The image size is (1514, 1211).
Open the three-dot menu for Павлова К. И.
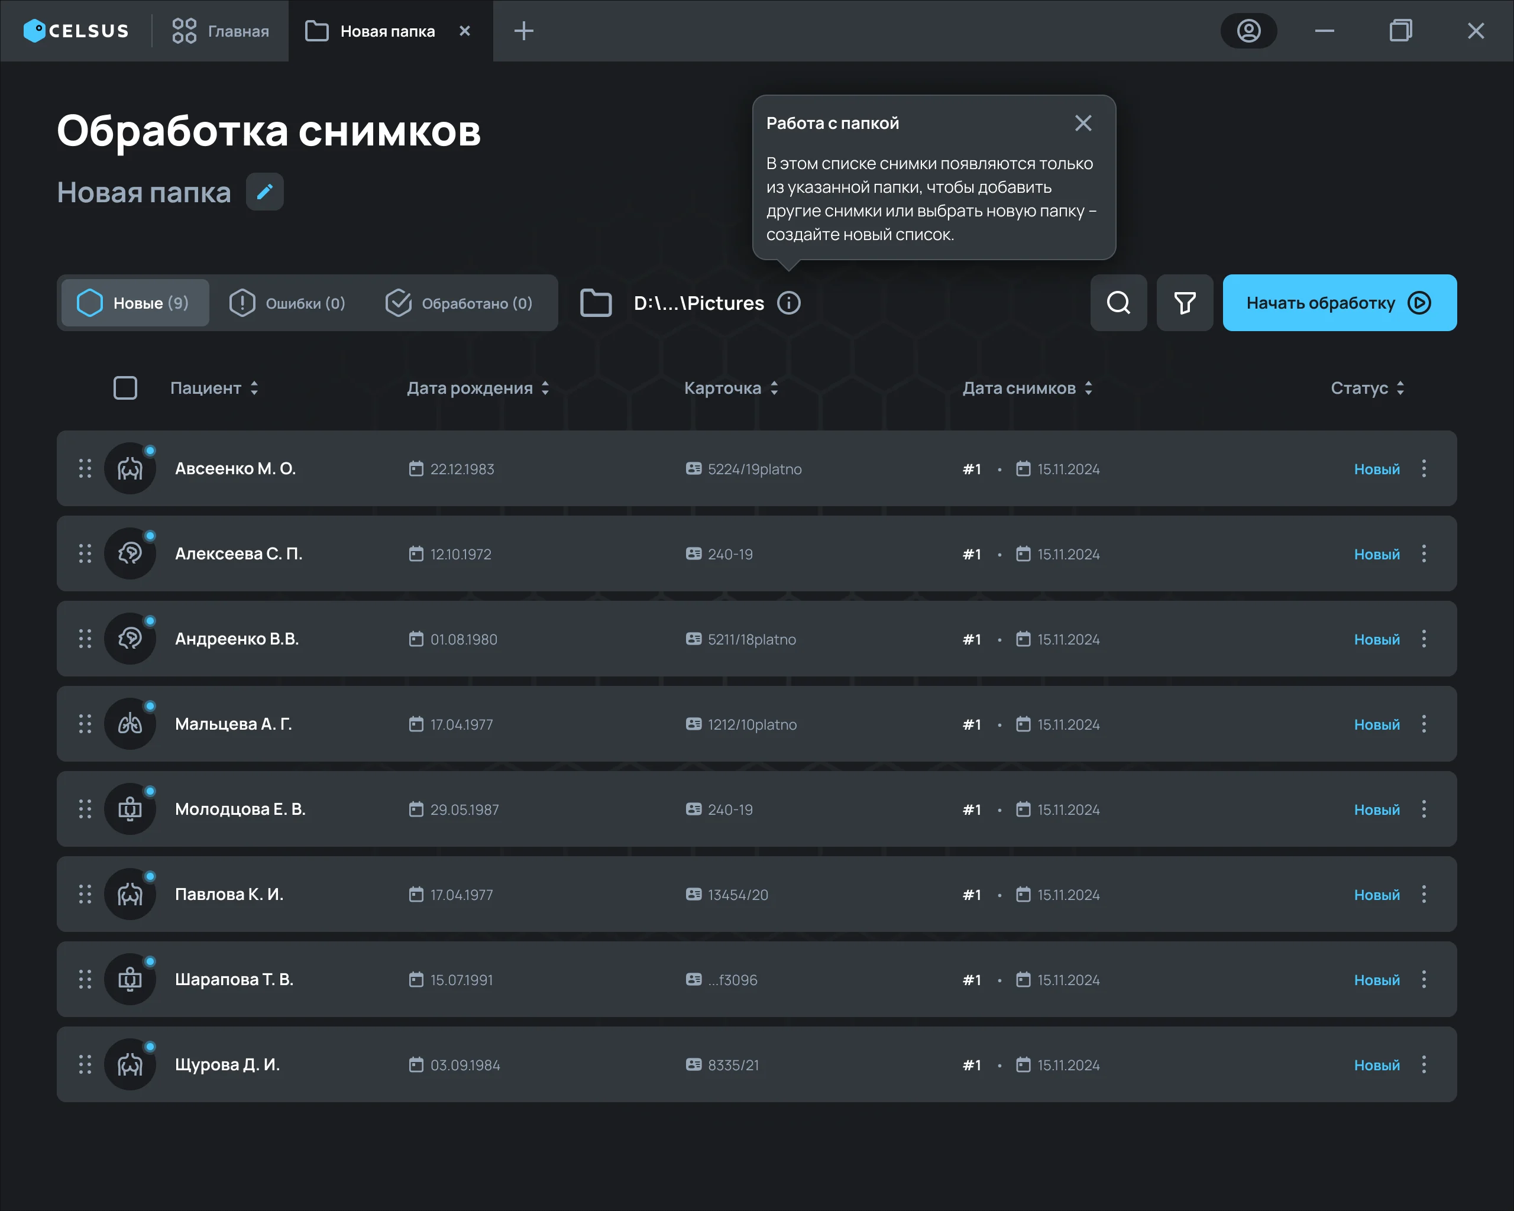point(1424,893)
